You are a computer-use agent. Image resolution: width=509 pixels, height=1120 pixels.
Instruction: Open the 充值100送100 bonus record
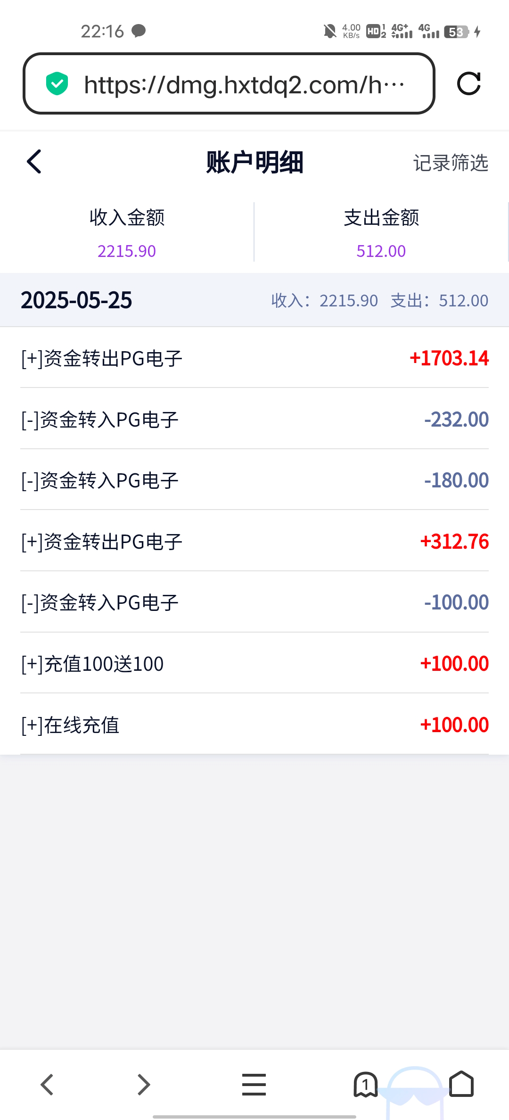pos(254,664)
